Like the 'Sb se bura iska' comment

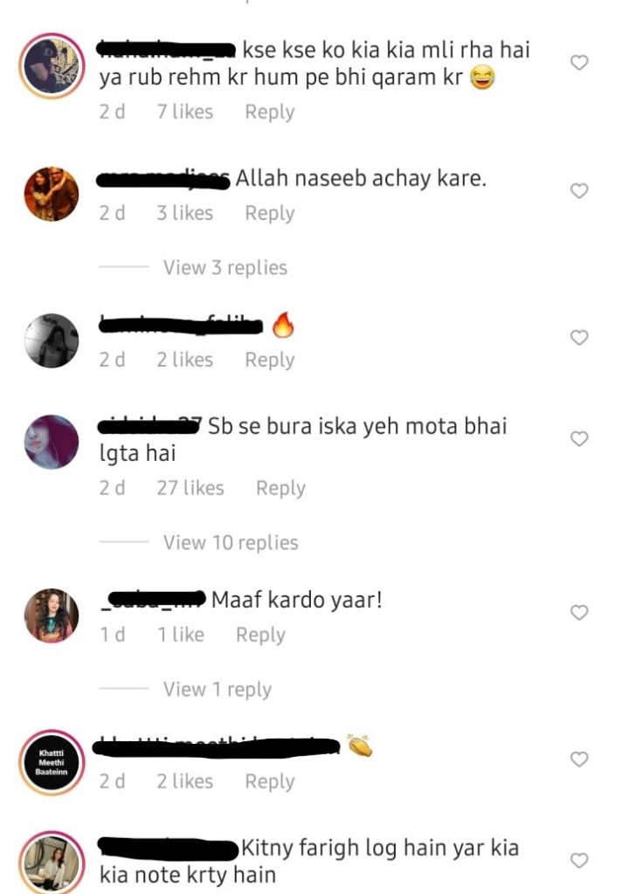click(579, 438)
